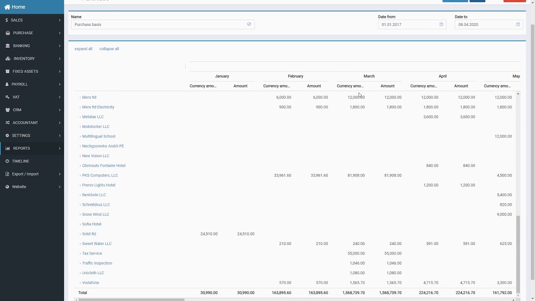This screenshot has height=301, width=535.
Task: Open the PAYROLL menu item
Action: click(x=32, y=84)
